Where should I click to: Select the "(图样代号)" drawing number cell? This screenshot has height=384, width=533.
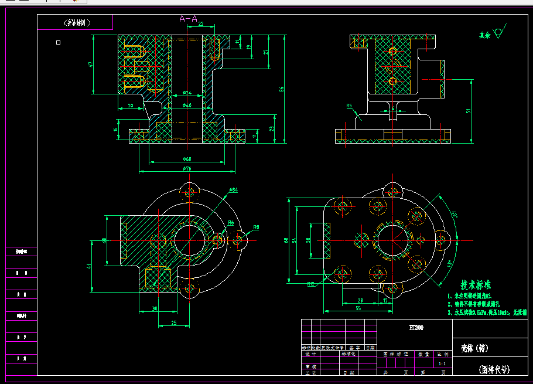[494, 369]
